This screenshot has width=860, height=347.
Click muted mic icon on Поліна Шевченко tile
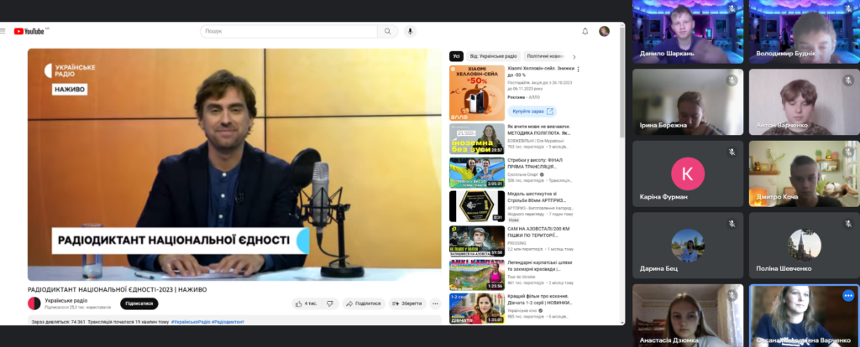coord(848,224)
